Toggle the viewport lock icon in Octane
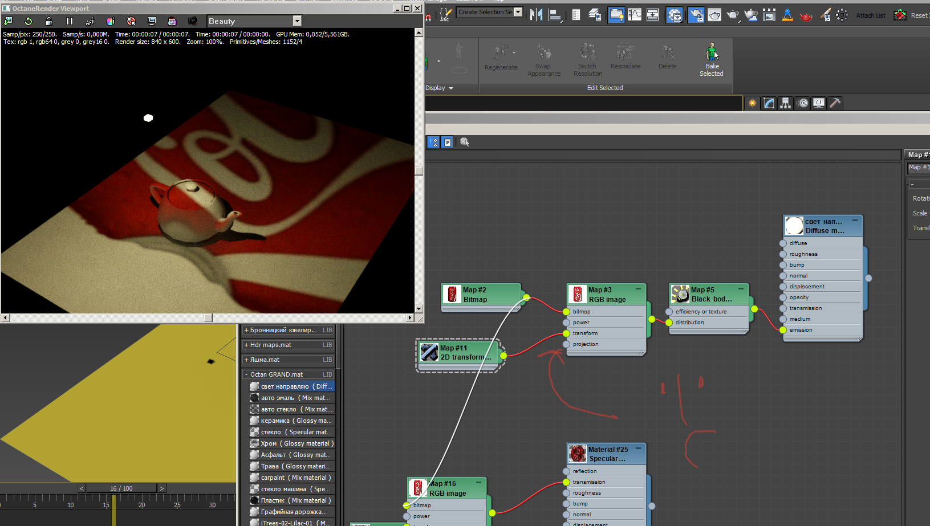 [49, 21]
